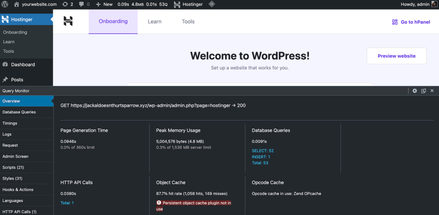Click the GET request URL text

coord(153,105)
